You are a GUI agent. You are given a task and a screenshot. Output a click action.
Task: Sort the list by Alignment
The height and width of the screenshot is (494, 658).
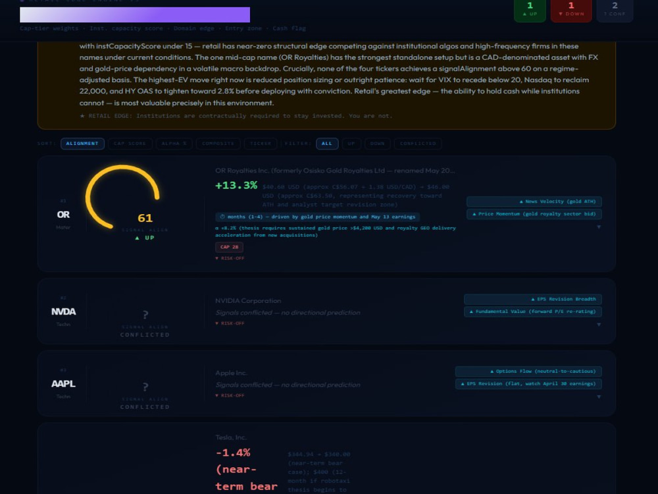coord(82,144)
